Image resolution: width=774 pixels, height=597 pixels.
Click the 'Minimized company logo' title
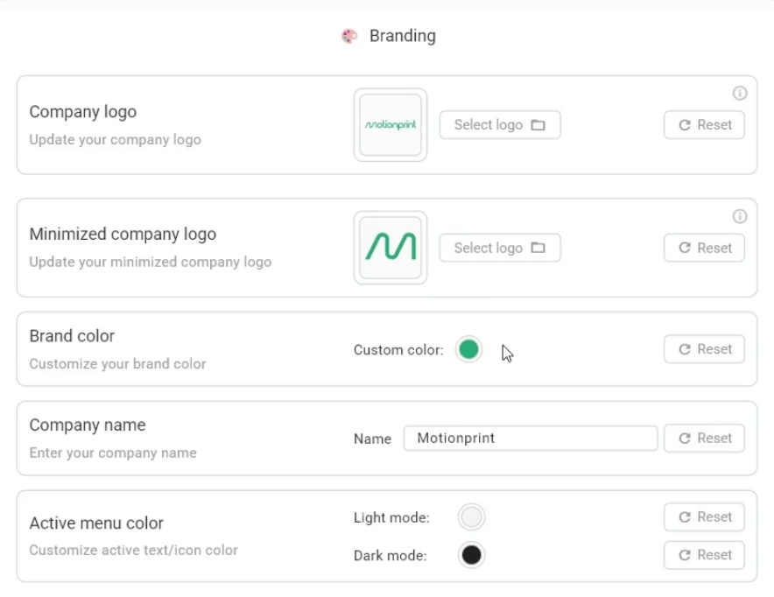tap(123, 235)
